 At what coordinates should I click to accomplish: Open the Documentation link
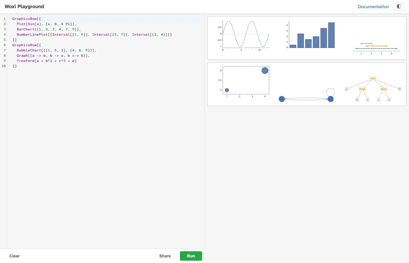click(373, 6)
